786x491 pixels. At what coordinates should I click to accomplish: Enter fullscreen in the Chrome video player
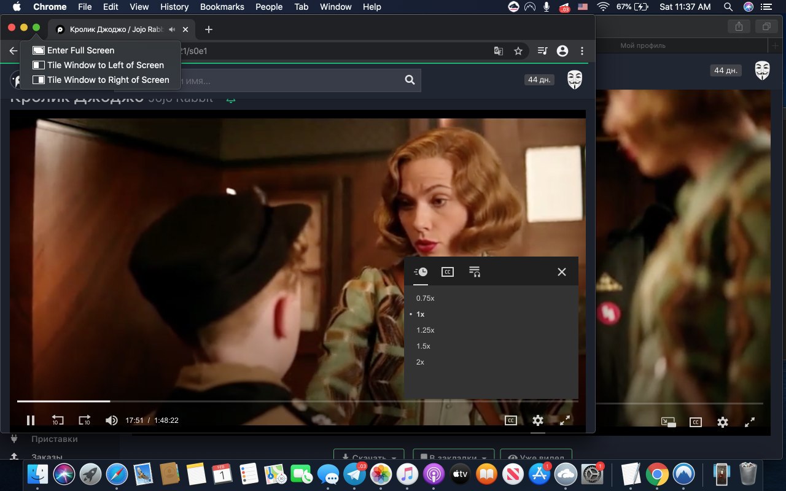pos(565,420)
